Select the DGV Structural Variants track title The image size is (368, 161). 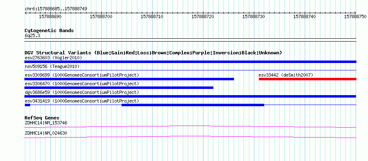point(153,53)
